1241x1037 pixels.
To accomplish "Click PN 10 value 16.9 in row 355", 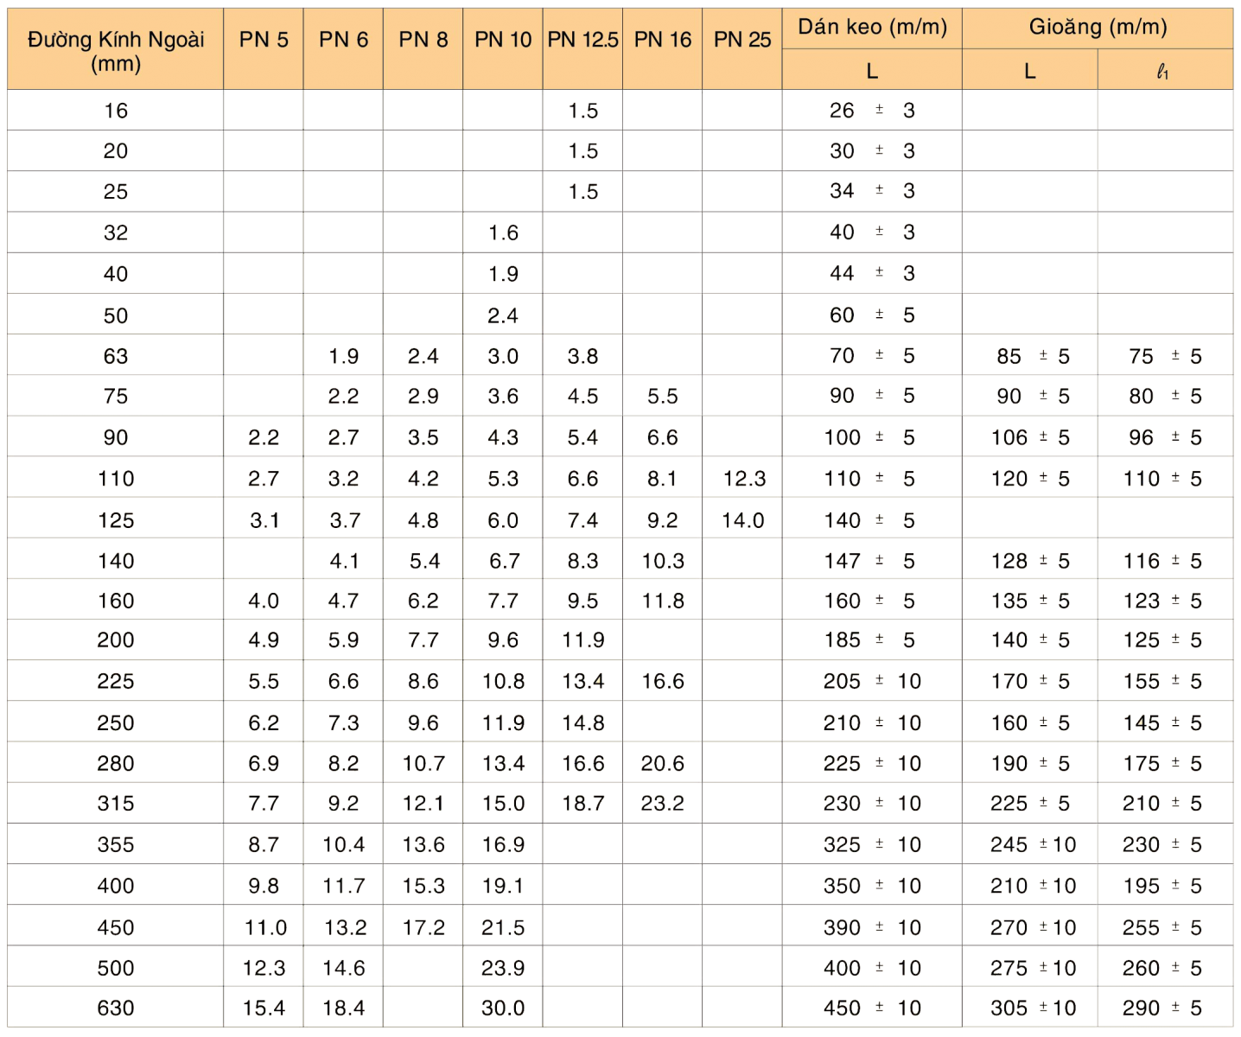I will (503, 845).
